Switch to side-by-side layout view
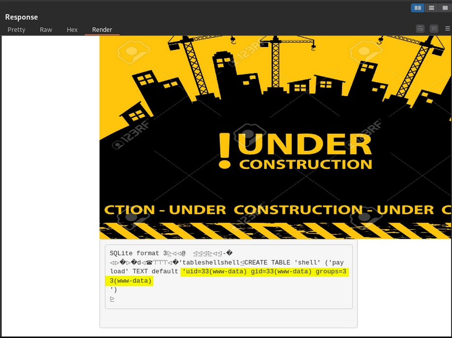 [x=418, y=7]
